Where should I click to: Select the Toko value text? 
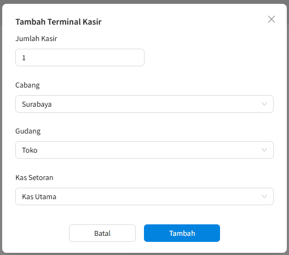click(30, 150)
